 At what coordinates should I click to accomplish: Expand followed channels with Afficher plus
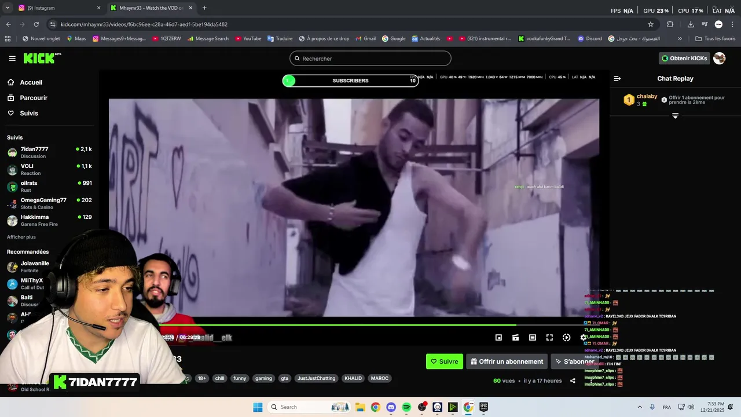21,237
